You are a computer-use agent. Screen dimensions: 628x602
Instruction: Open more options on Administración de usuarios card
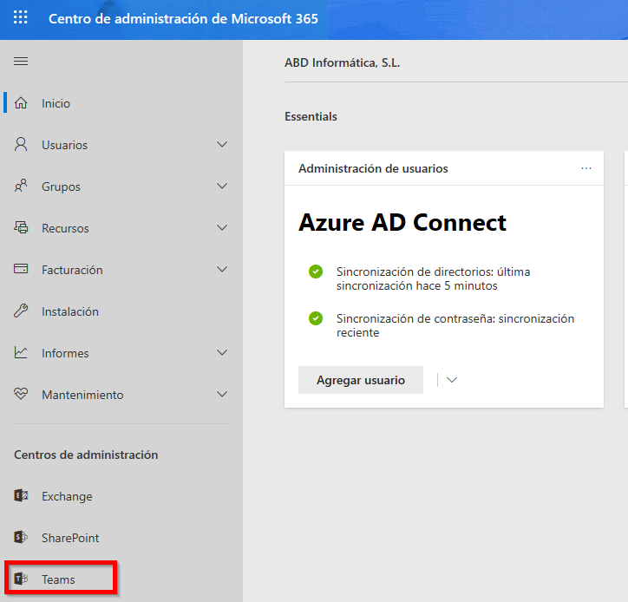pos(586,168)
